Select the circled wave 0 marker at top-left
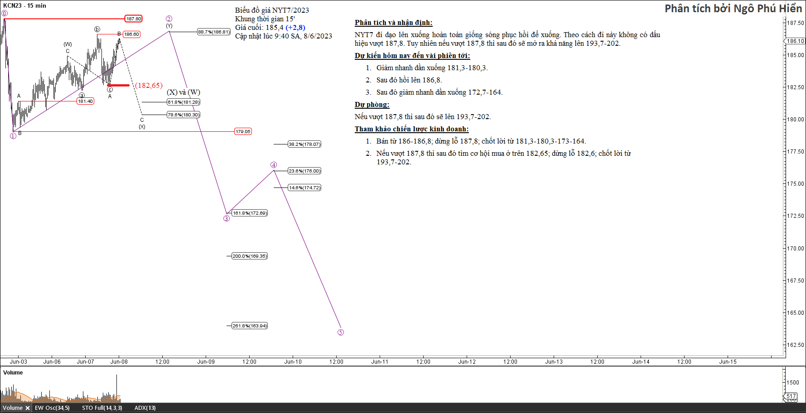This screenshot has width=806, height=413. (5, 13)
